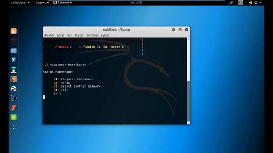Click the "FLUXION 2" banner text
Image resolution: width=273 pixels, height=153 pixels.
pos(64,47)
